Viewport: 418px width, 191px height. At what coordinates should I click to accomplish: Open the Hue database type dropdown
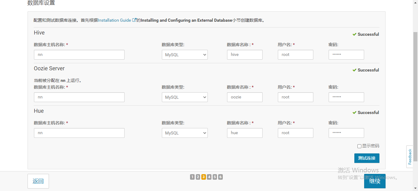point(185,133)
